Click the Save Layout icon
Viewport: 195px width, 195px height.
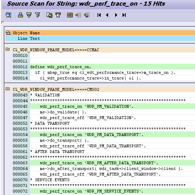tap(87, 15)
